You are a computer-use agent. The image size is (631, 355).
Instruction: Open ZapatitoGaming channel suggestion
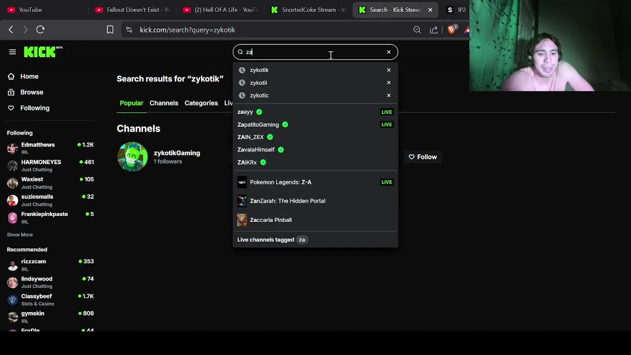[x=315, y=125]
